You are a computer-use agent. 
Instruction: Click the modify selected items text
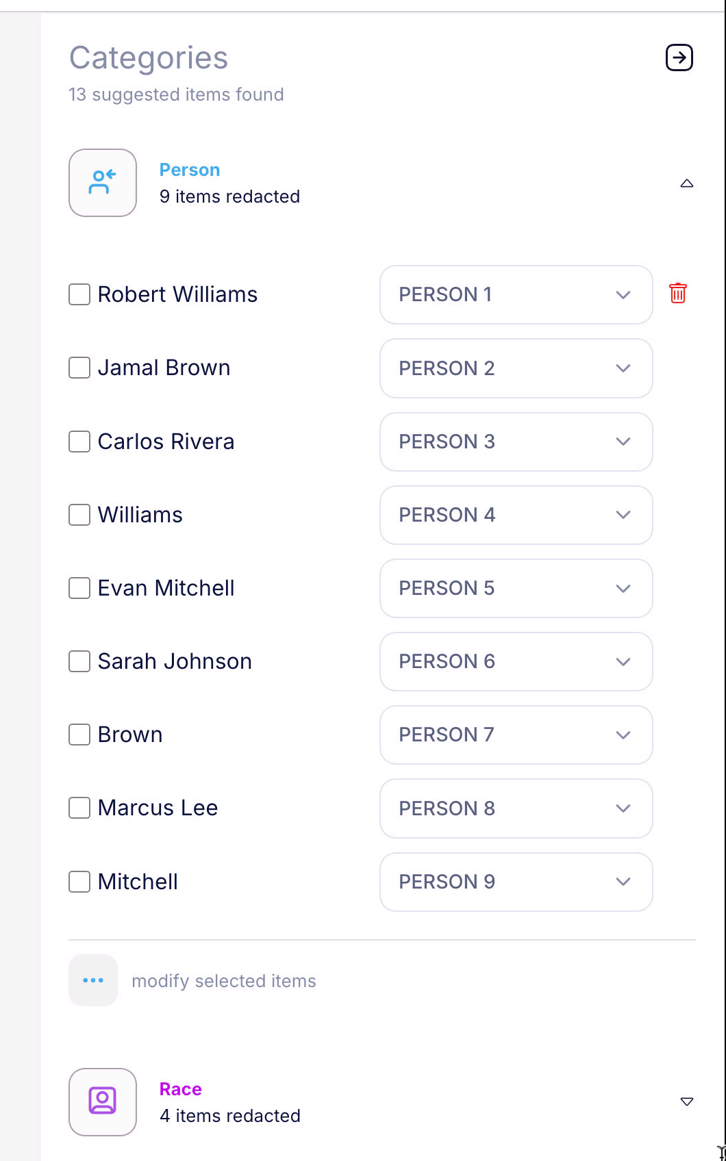point(224,981)
